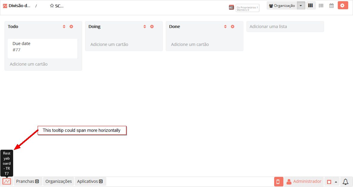The width and height of the screenshot is (353, 187).
Task: Switch to list view icon
Action: coord(321,5)
